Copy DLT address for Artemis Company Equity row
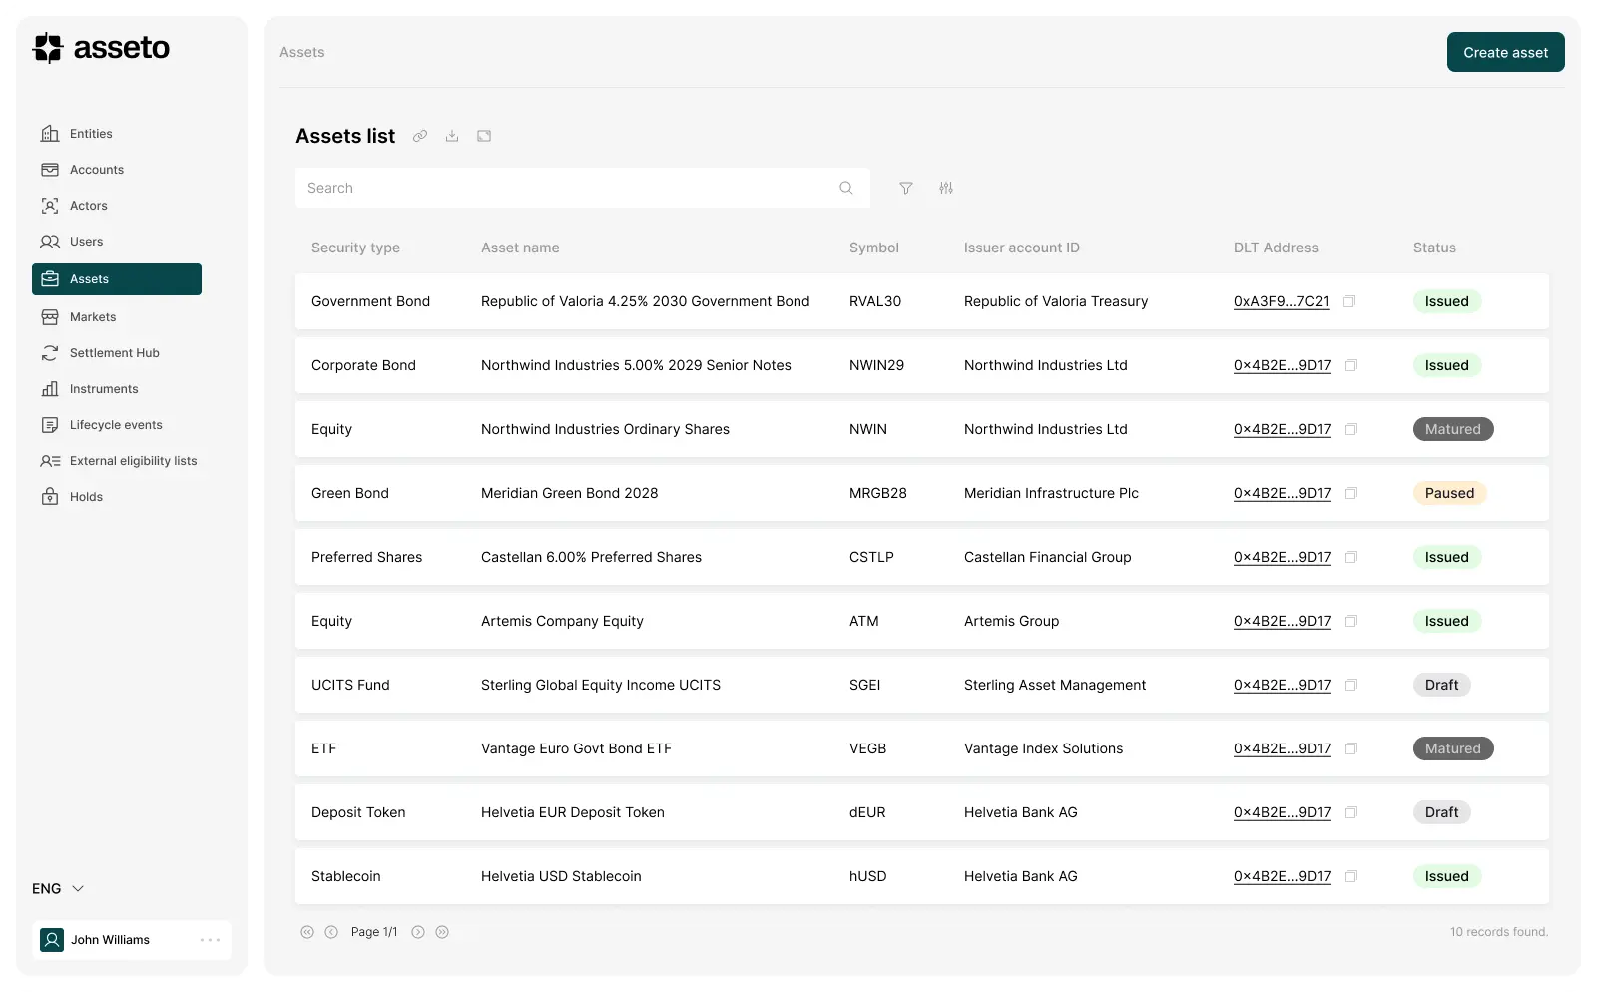Image resolution: width=1597 pixels, height=992 pixels. pyautogui.click(x=1351, y=621)
